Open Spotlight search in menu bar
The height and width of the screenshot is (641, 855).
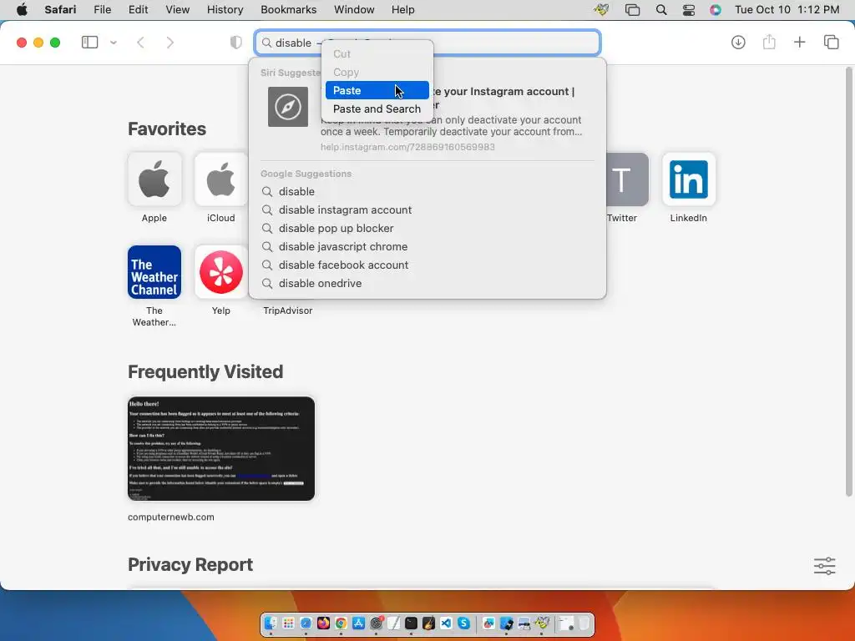pos(661,10)
